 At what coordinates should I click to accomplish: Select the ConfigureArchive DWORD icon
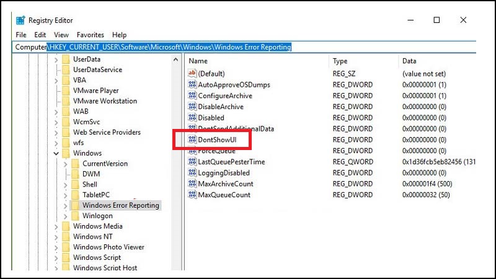[x=192, y=95]
